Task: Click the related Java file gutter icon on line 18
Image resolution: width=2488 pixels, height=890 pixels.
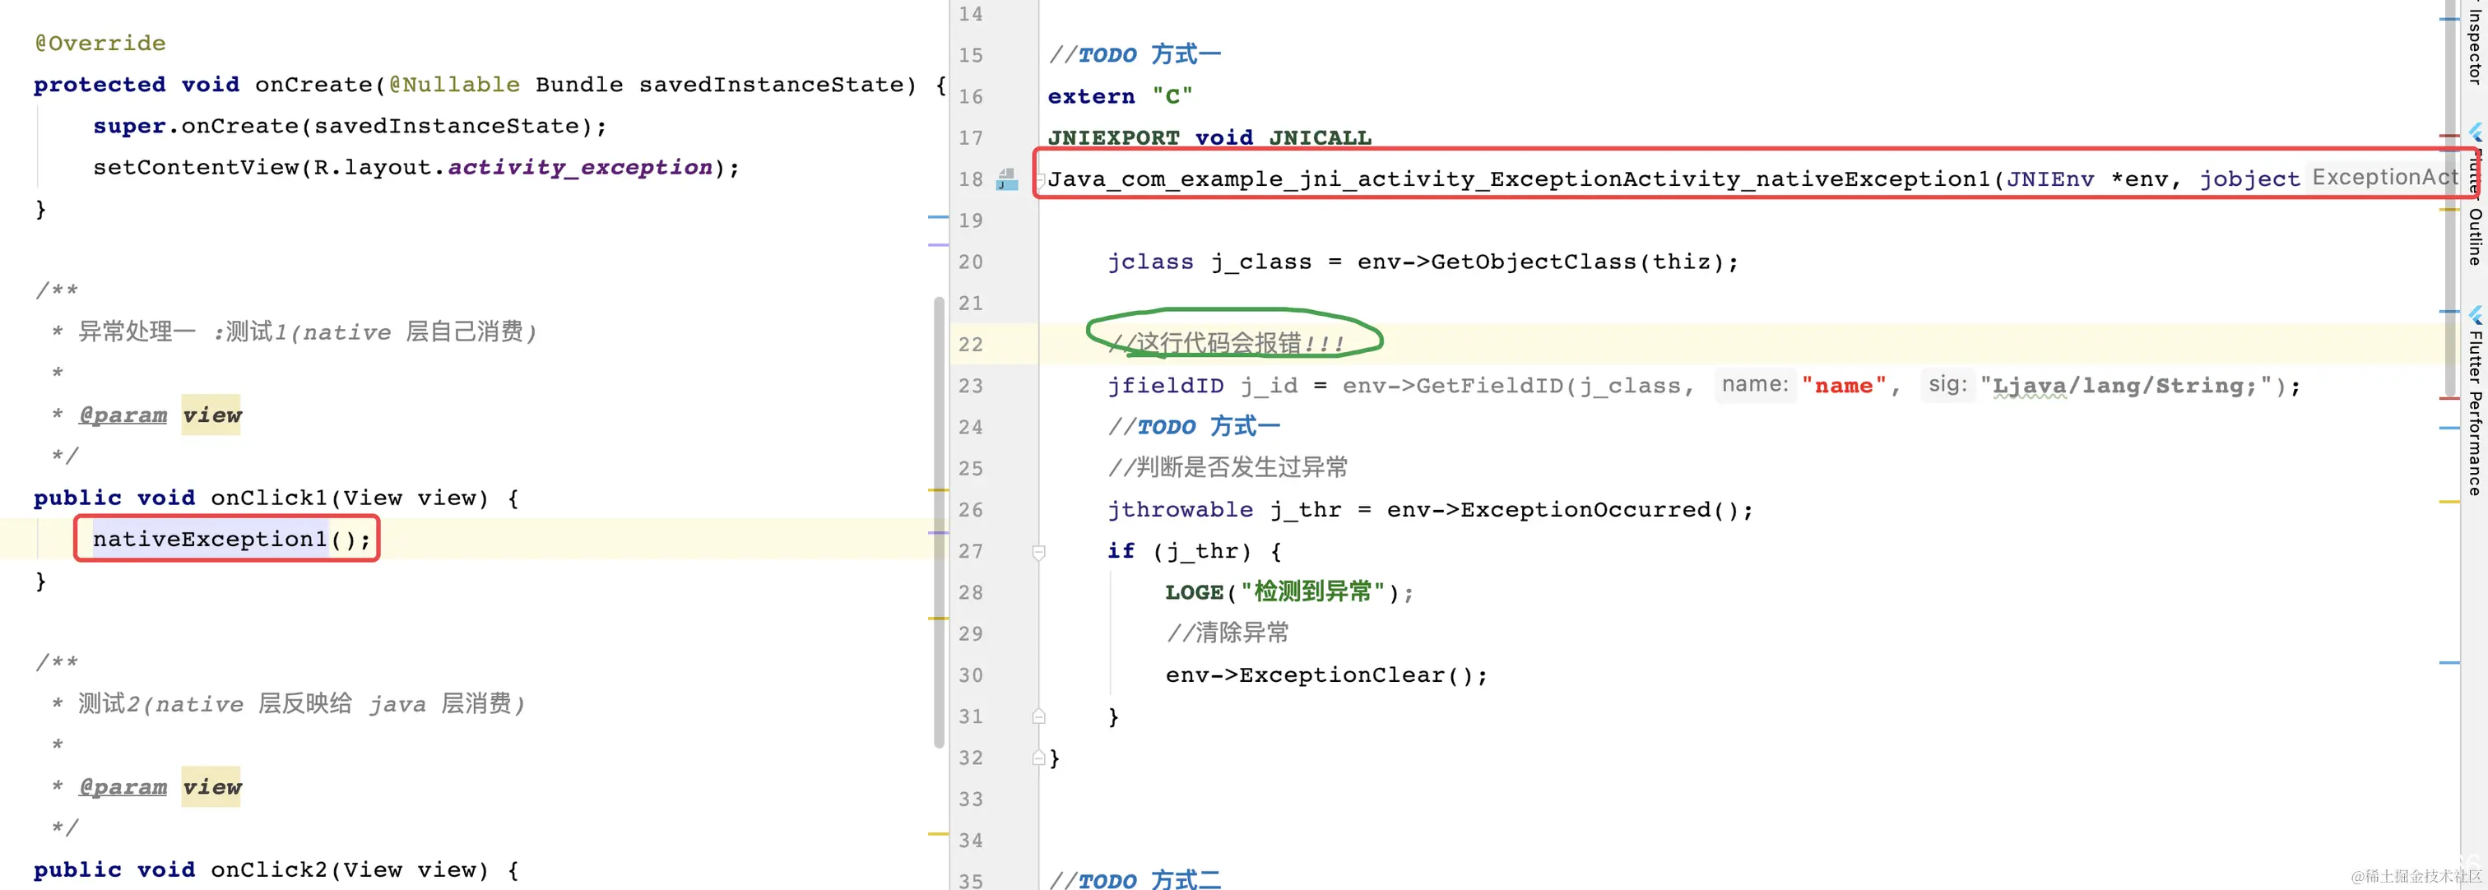Action: pos(1006,179)
